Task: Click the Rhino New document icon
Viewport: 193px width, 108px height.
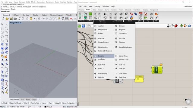Action: 3,19
